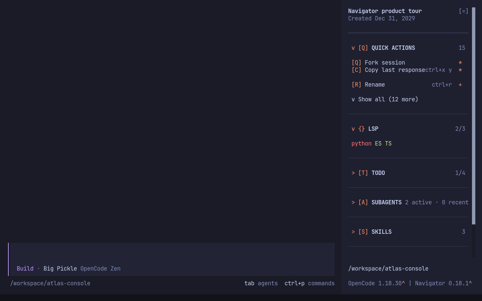
Task: Click the [A] icon beside SUBAGENTS
Action: [x=363, y=202]
